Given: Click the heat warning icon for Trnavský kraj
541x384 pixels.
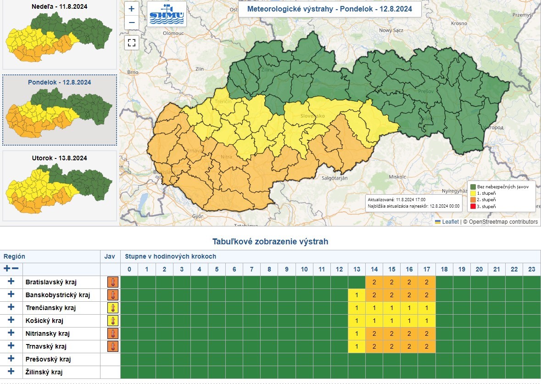Looking at the screenshot, I should pyautogui.click(x=112, y=346).
